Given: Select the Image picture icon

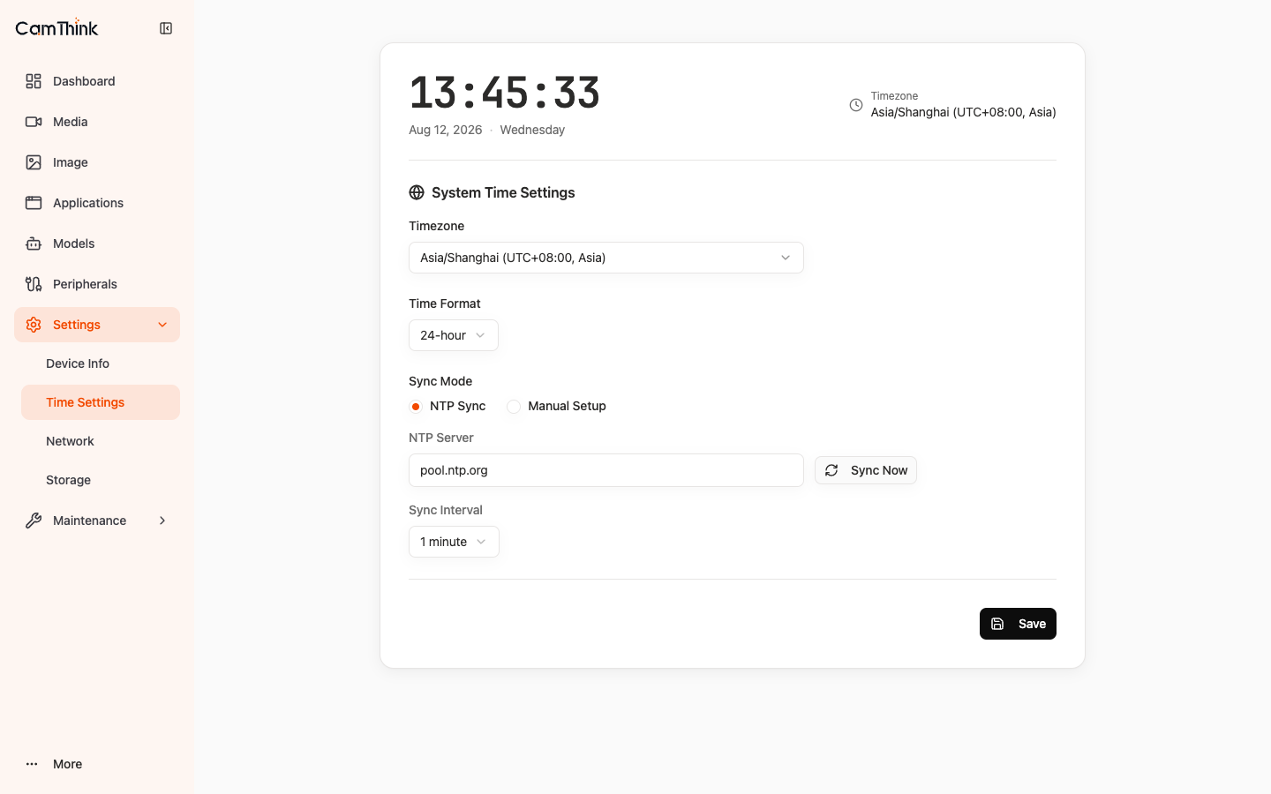Looking at the screenshot, I should pos(34,162).
